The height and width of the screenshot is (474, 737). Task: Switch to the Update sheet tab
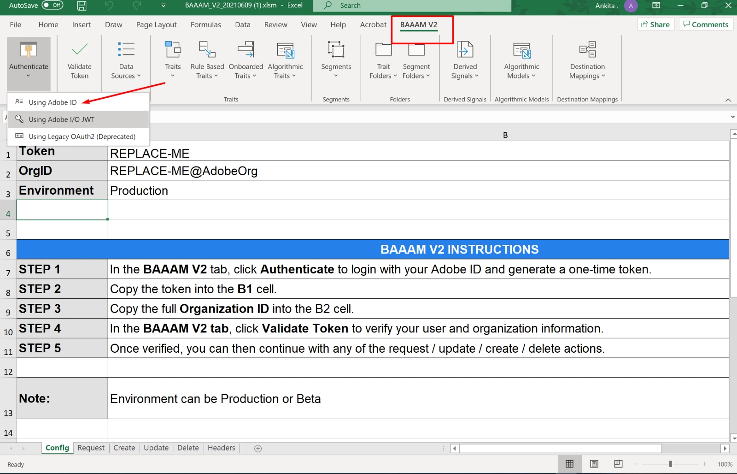[156, 448]
